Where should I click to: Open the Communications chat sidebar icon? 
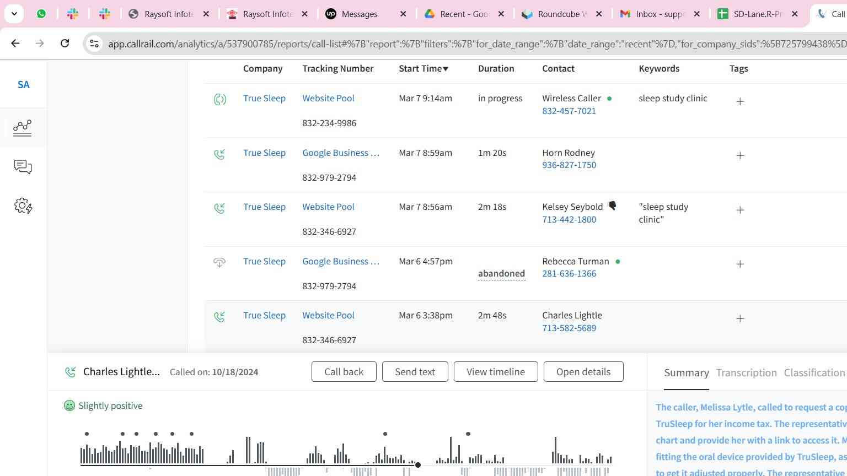click(23, 167)
